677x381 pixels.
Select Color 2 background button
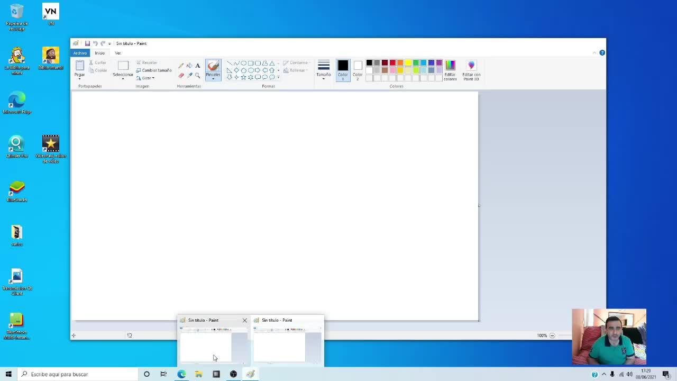(358, 70)
